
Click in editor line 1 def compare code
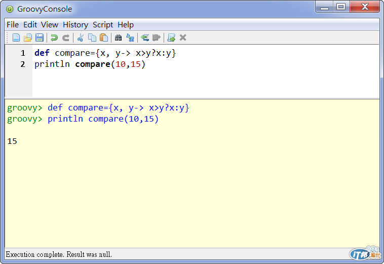[105, 53]
